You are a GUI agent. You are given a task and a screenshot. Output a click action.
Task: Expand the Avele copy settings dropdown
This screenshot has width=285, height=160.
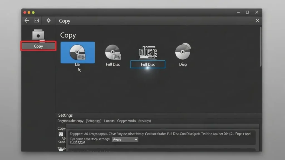click(x=125, y=139)
